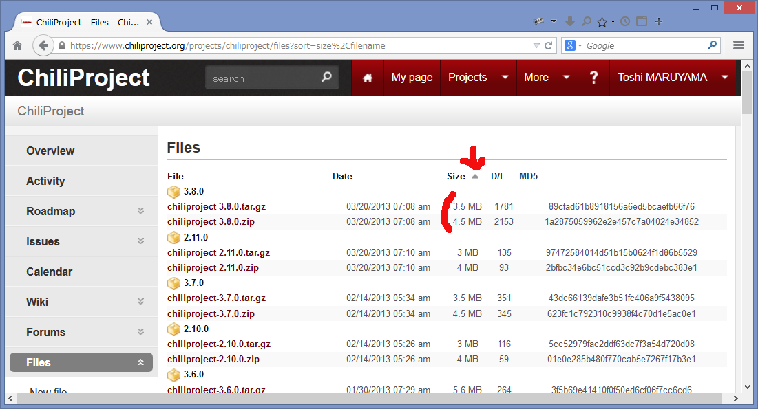The width and height of the screenshot is (758, 409).
Task: Click the browser home icon beside the address bar
Action: click(17, 46)
